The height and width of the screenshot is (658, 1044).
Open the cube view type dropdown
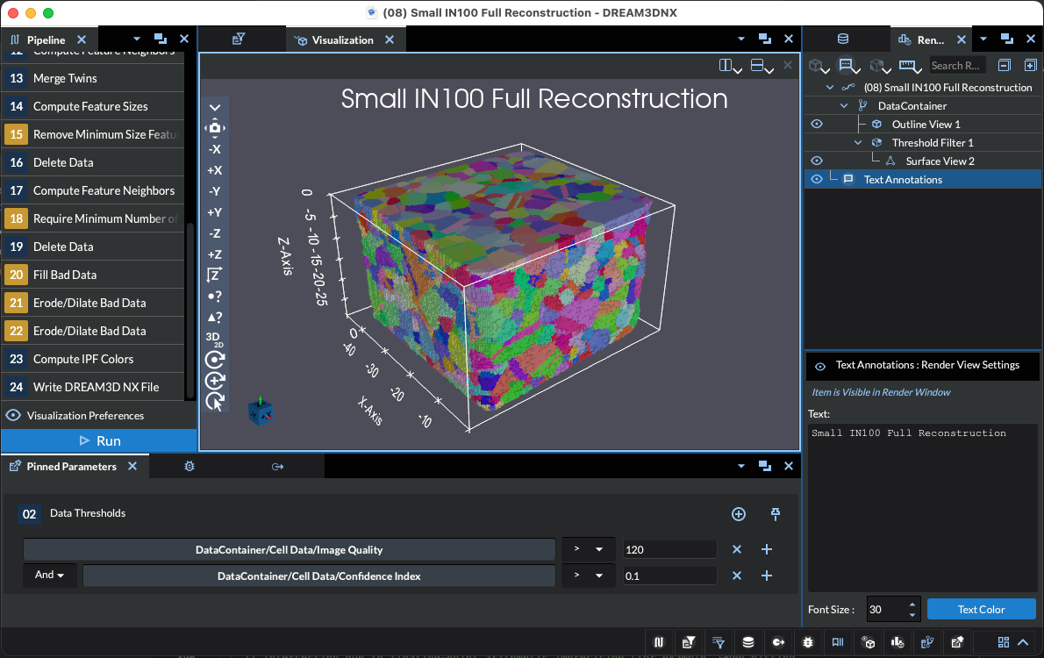[x=819, y=66]
